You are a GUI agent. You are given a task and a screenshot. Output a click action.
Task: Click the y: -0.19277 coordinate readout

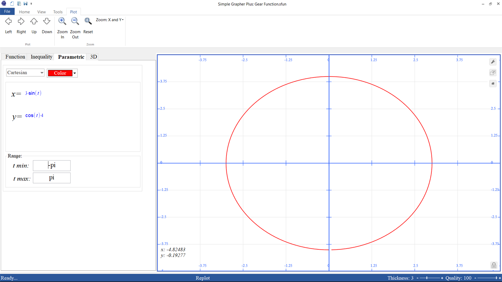(x=173, y=255)
